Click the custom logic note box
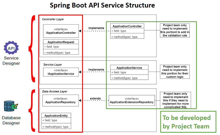 coord(175,72)
